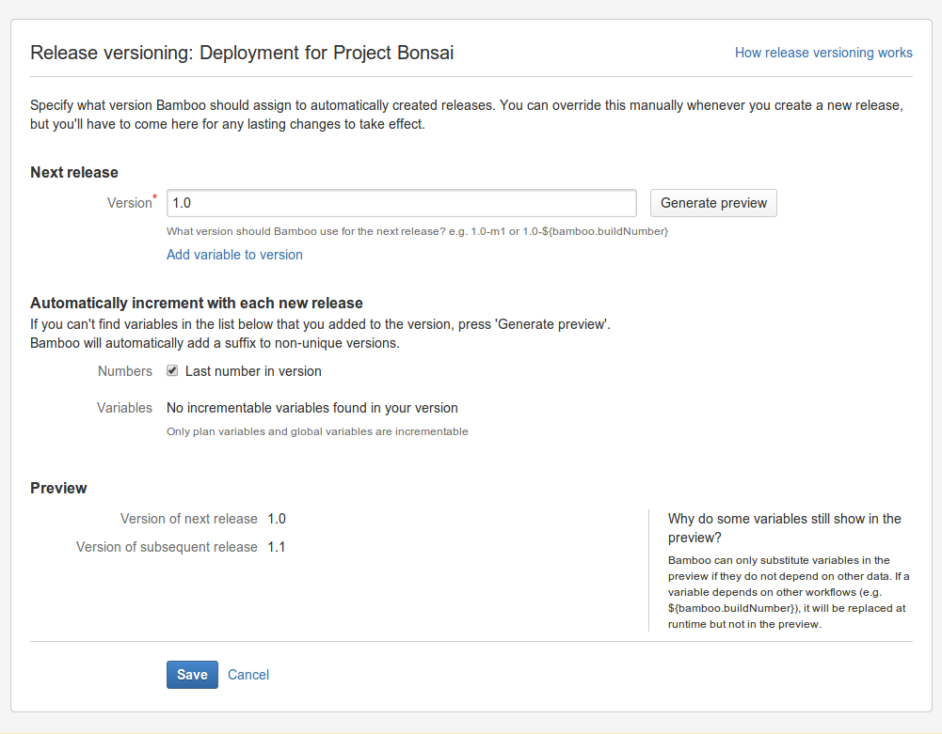942x734 pixels.
Task: Open 'Add variable to version' link
Action: (x=234, y=255)
